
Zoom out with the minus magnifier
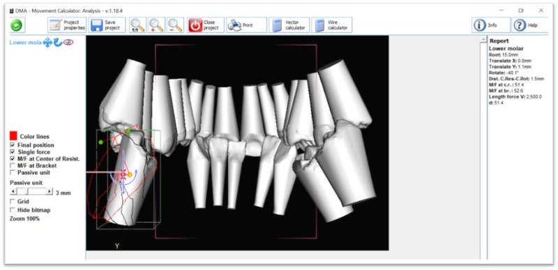[x=176, y=25]
